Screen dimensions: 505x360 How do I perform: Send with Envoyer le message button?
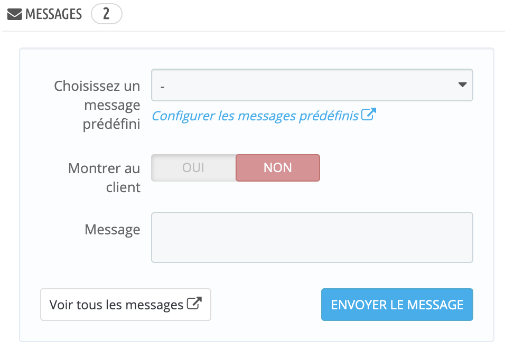click(x=397, y=305)
